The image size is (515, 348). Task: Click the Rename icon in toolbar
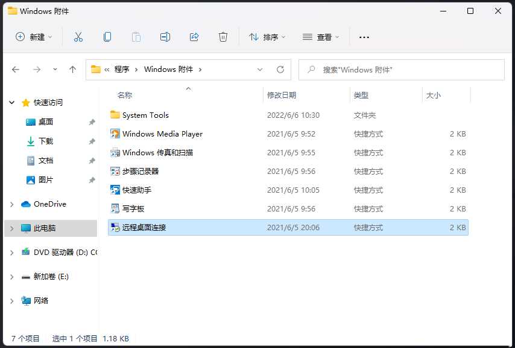tap(165, 37)
